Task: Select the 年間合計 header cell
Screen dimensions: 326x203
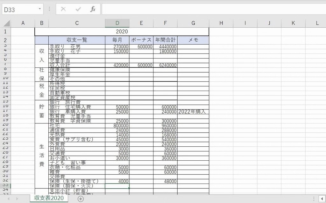Action: [165, 40]
